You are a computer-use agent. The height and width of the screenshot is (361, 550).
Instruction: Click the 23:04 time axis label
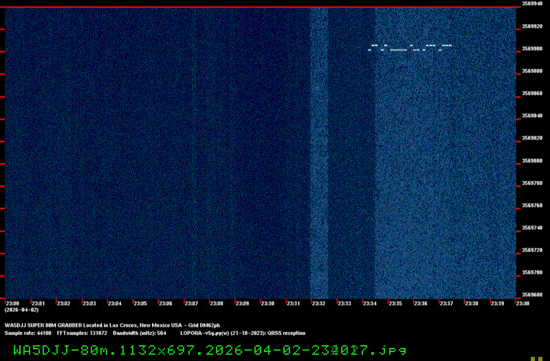point(115,303)
